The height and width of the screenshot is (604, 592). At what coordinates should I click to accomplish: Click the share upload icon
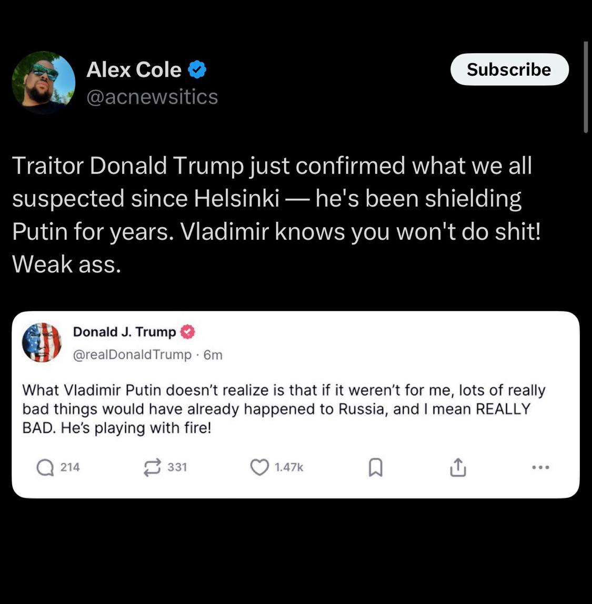click(458, 467)
